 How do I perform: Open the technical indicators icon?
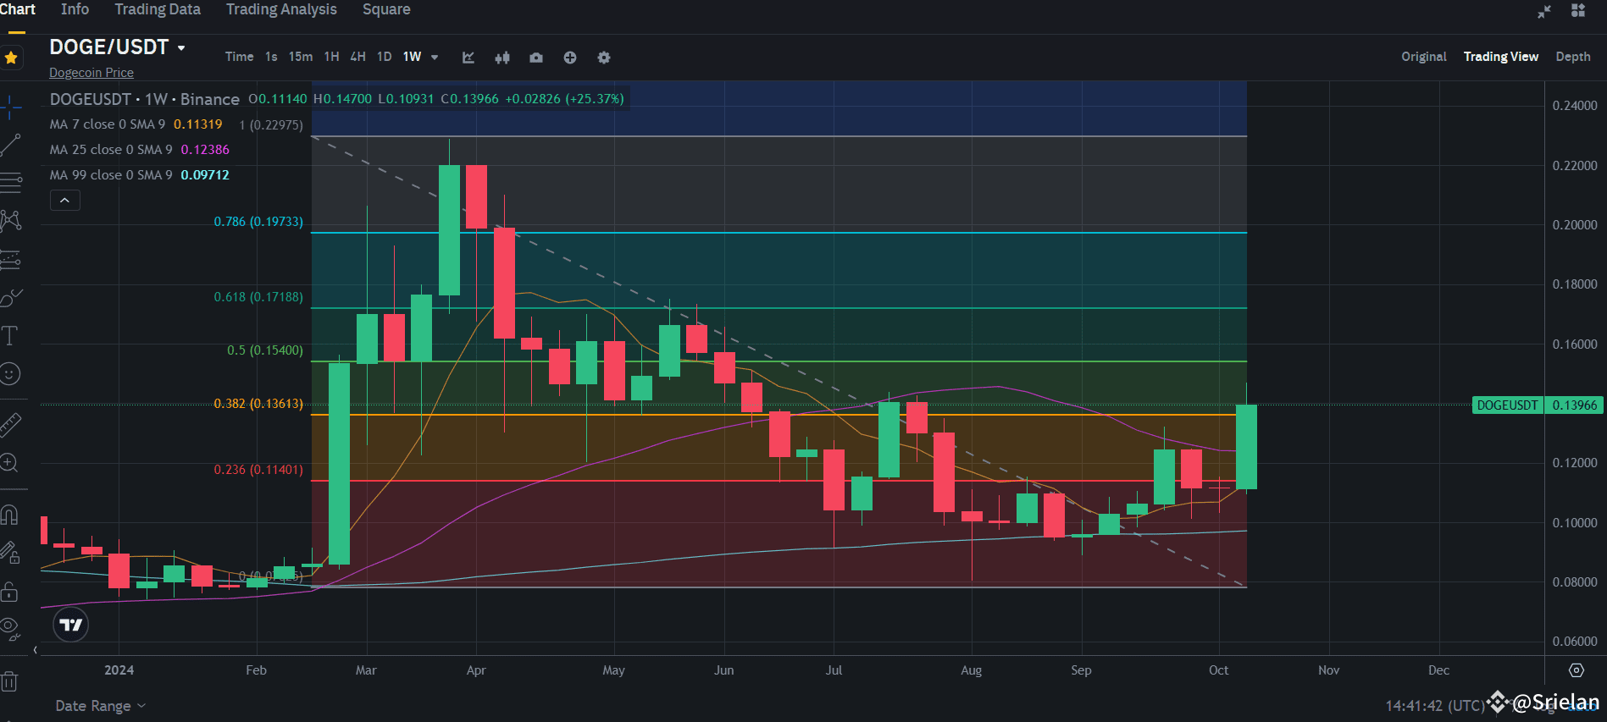point(468,58)
